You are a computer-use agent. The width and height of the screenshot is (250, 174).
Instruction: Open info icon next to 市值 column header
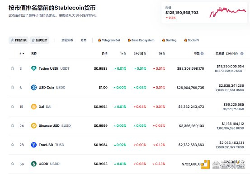coord(202,54)
